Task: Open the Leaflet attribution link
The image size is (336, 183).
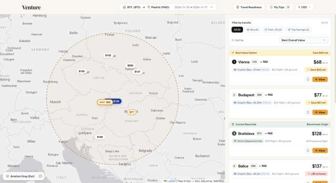Action: (x=171, y=181)
